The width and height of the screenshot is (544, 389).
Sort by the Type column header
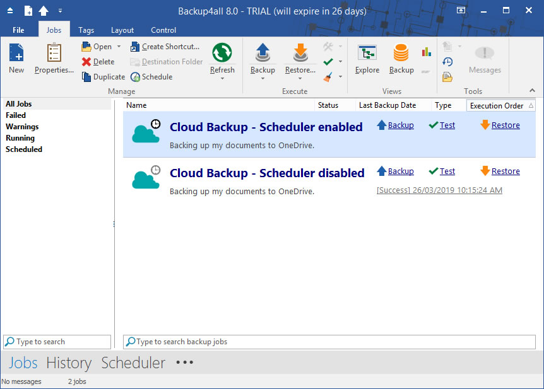coord(449,105)
